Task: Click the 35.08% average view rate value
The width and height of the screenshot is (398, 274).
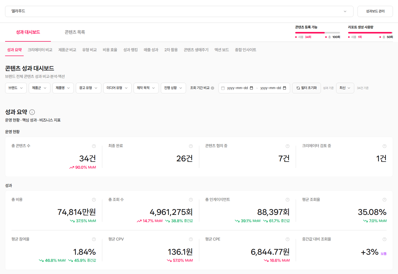Action: 372,212
